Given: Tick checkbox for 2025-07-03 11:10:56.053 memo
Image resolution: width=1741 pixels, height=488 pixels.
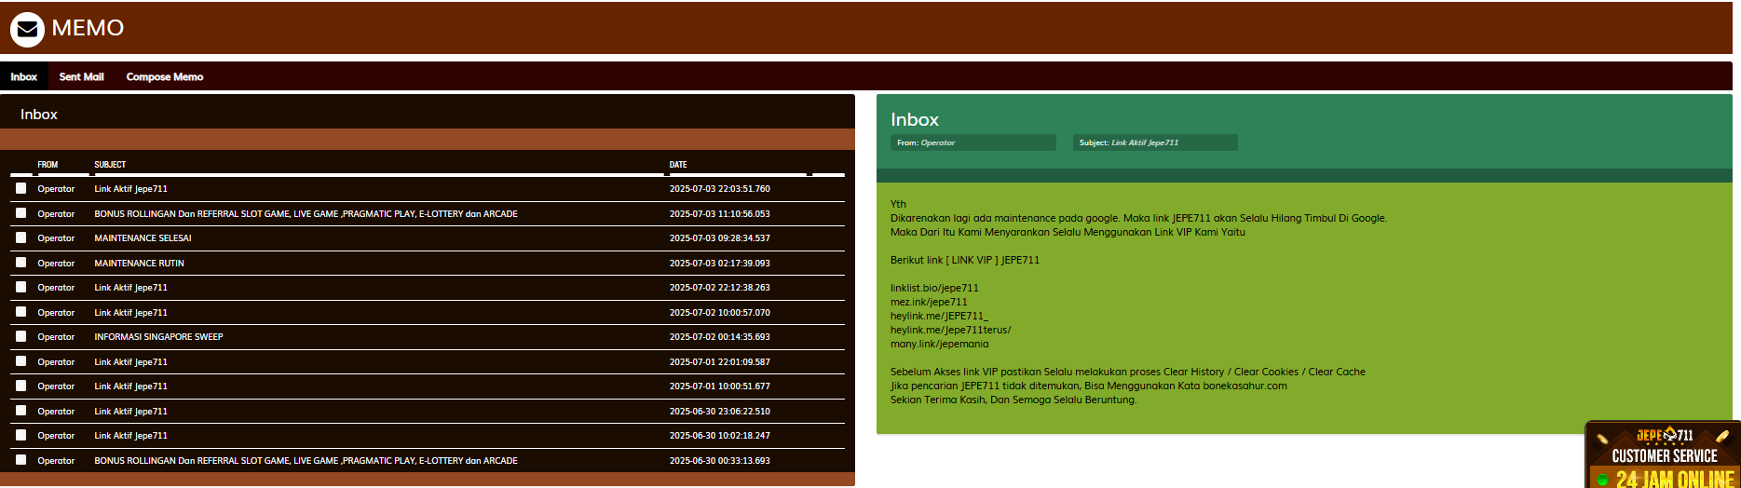Looking at the screenshot, I should pos(21,213).
